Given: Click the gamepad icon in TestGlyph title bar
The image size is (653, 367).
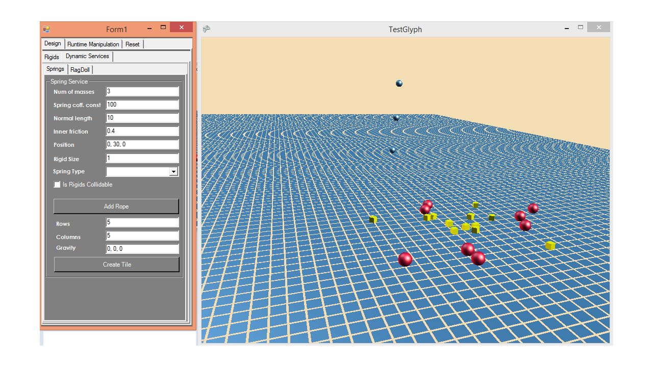Looking at the screenshot, I should click(206, 30).
